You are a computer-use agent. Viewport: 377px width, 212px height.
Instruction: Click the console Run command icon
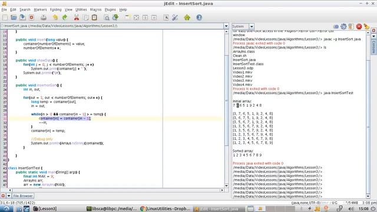pos(336,26)
